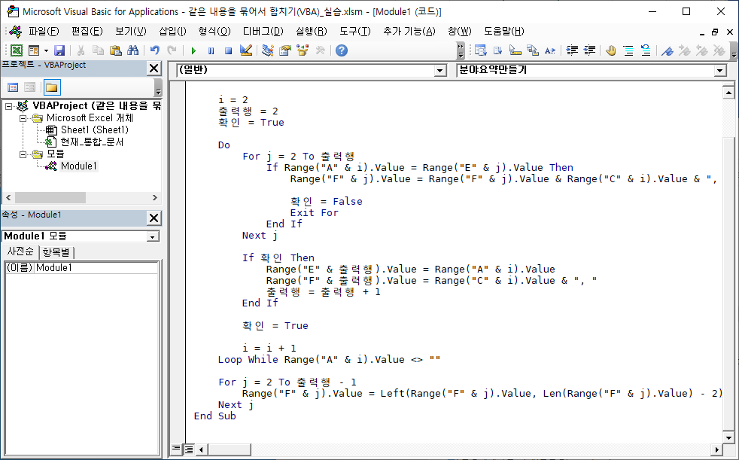
Task: Open the Insert (삽입) menu
Action: pos(172,32)
